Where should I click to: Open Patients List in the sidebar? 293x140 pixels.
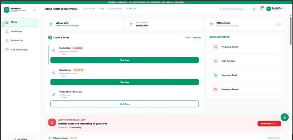point(21,41)
